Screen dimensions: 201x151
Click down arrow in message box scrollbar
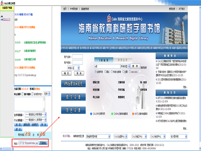pos(44,109)
